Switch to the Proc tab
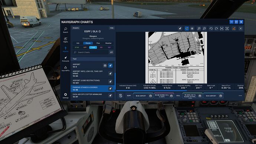This screenshot has height=144, width=256. 98,43
